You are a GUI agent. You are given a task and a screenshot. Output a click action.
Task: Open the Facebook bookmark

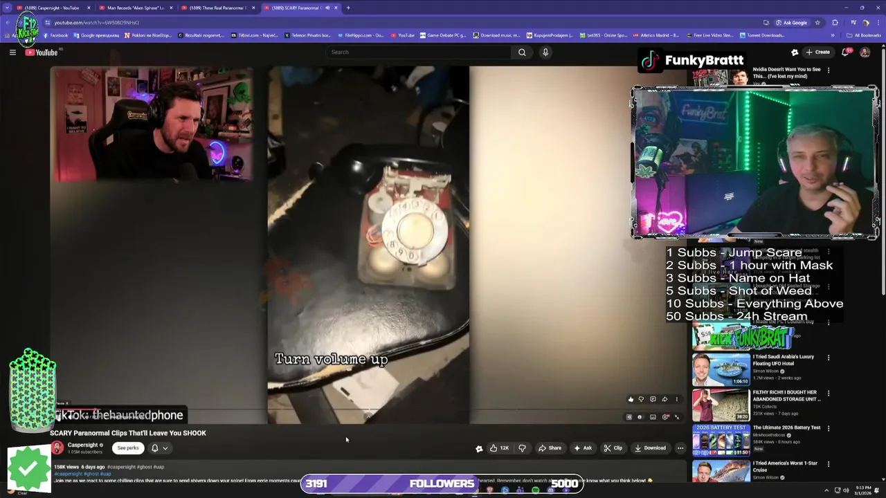pyautogui.click(x=55, y=35)
